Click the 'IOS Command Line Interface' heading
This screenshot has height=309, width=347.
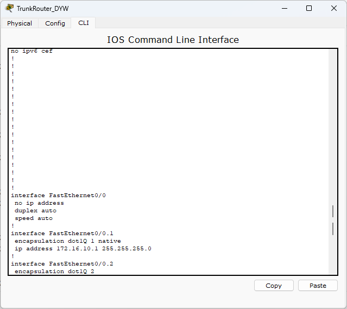click(173, 40)
